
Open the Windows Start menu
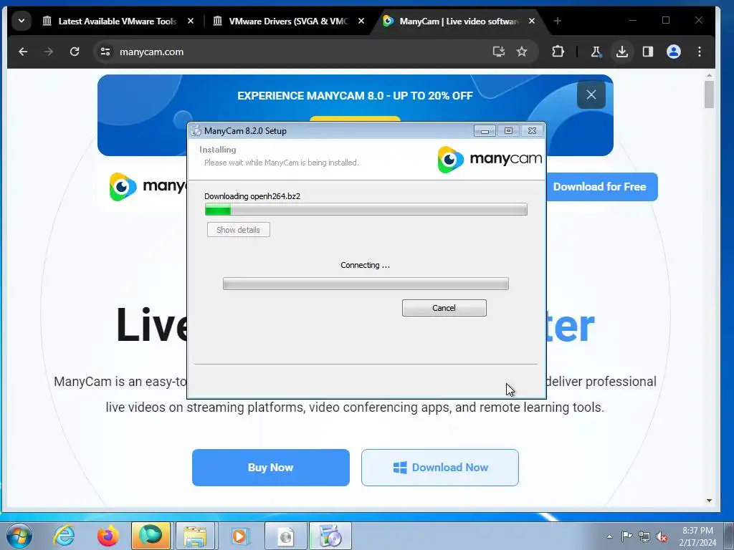[x=19, y=536]
